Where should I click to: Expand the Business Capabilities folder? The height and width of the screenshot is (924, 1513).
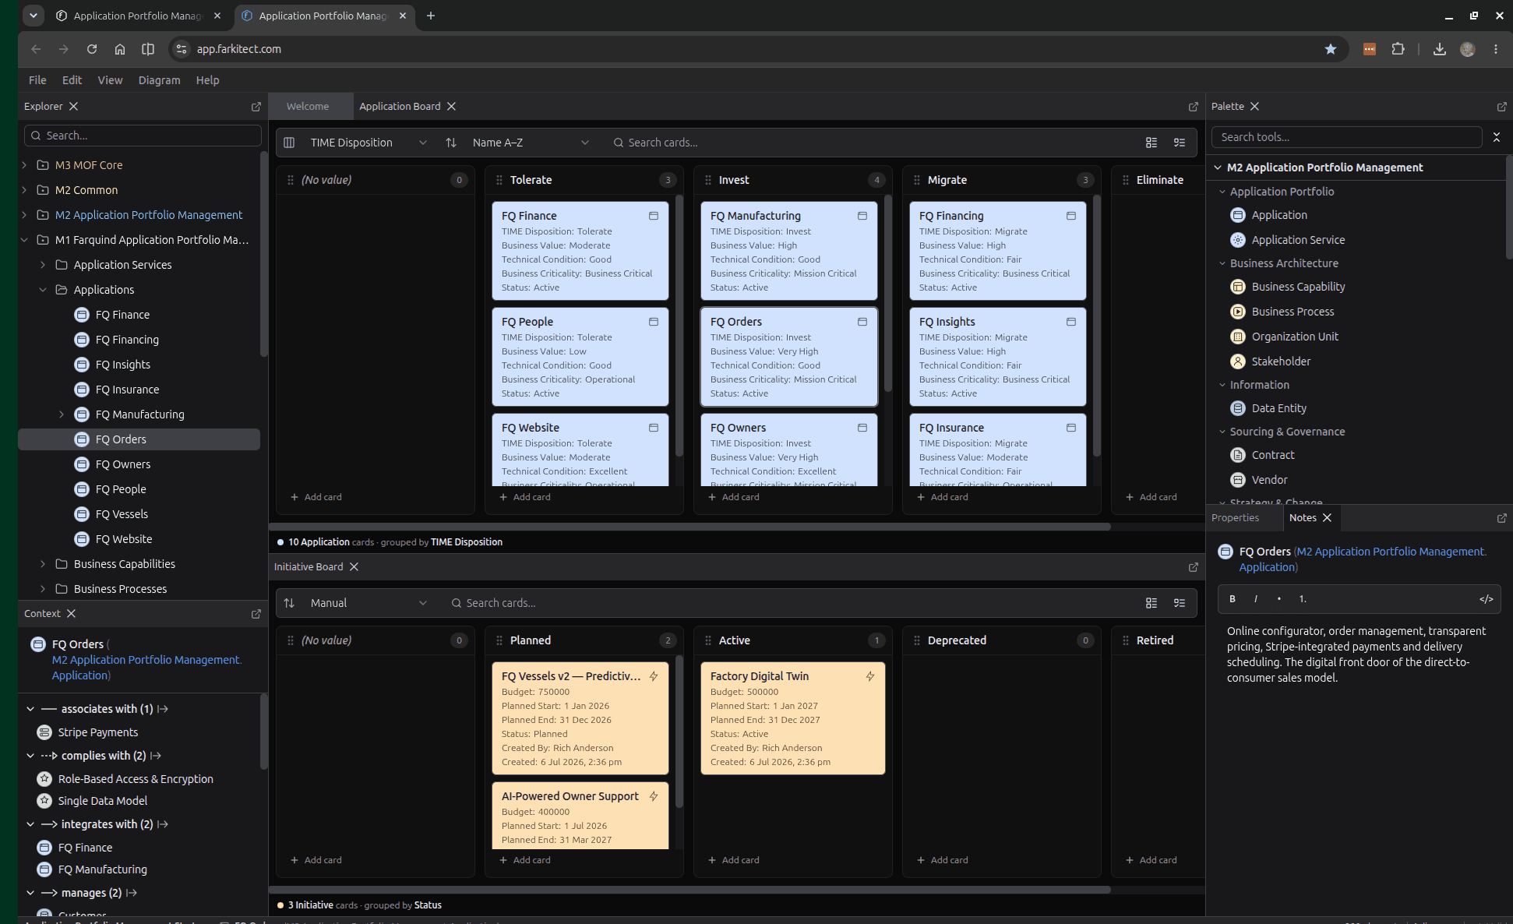click(x=43, y=564)
